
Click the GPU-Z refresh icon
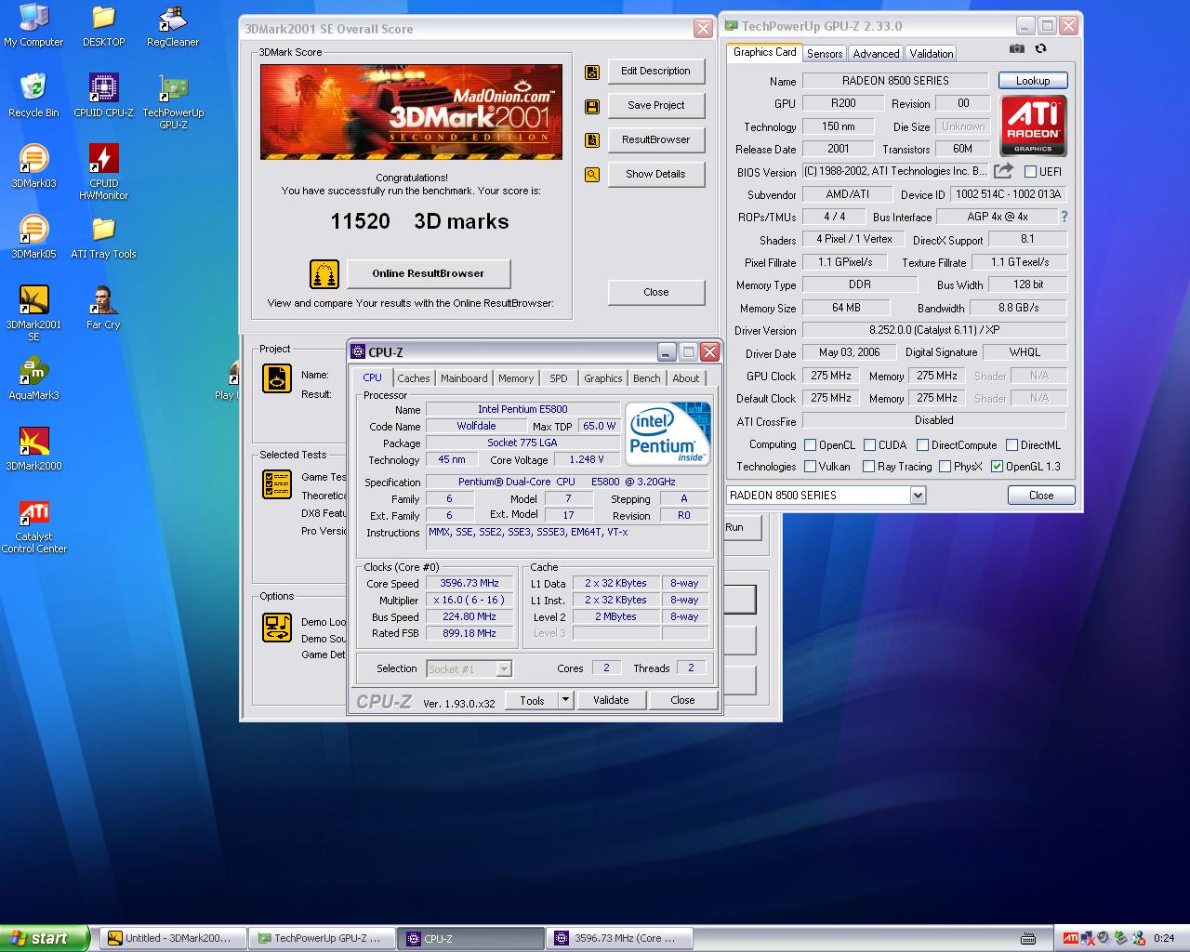coord(1040,49)
